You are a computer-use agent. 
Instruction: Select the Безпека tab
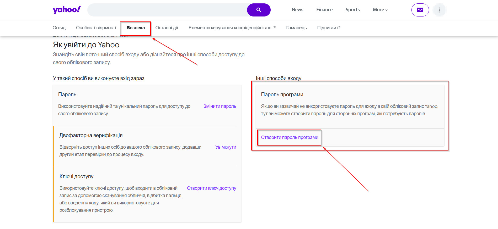[x=136, y=28]
